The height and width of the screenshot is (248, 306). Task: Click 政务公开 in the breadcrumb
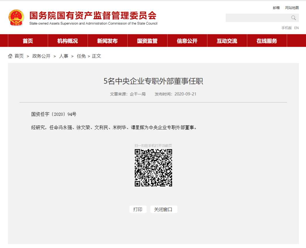(41, 56)
